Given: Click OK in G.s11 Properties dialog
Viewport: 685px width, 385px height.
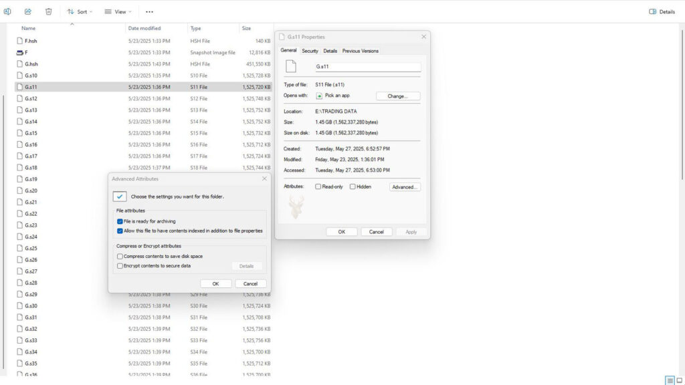Looking at the screenshot, I should click(342, 232).
